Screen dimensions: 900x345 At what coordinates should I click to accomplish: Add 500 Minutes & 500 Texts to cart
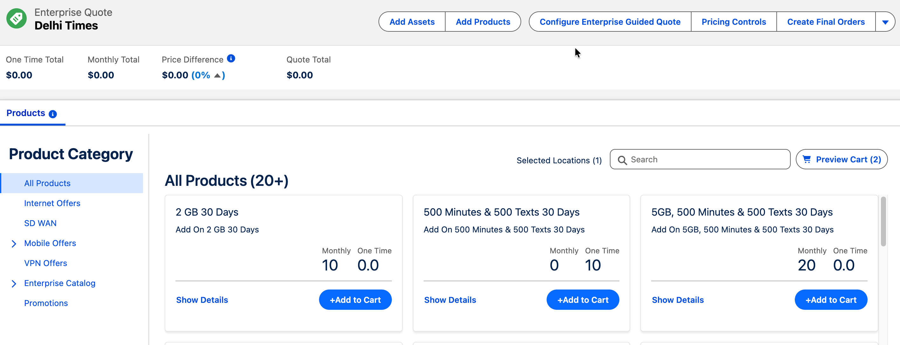(x=583, y=300)
